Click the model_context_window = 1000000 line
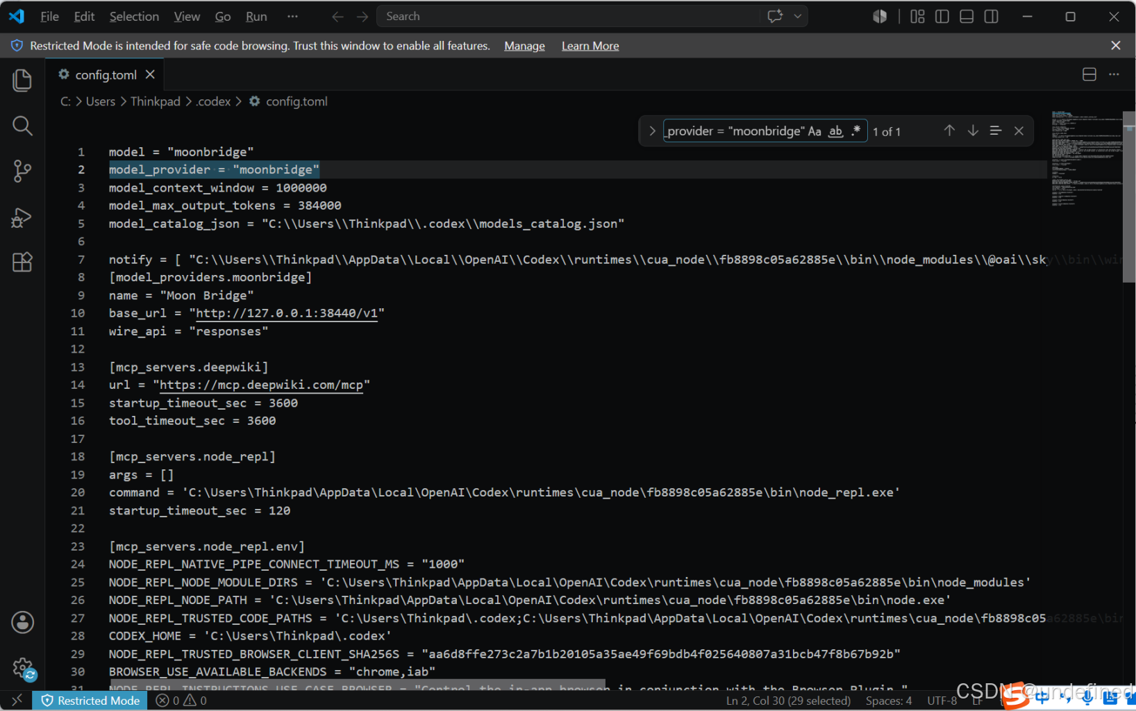 coord(217,188)
